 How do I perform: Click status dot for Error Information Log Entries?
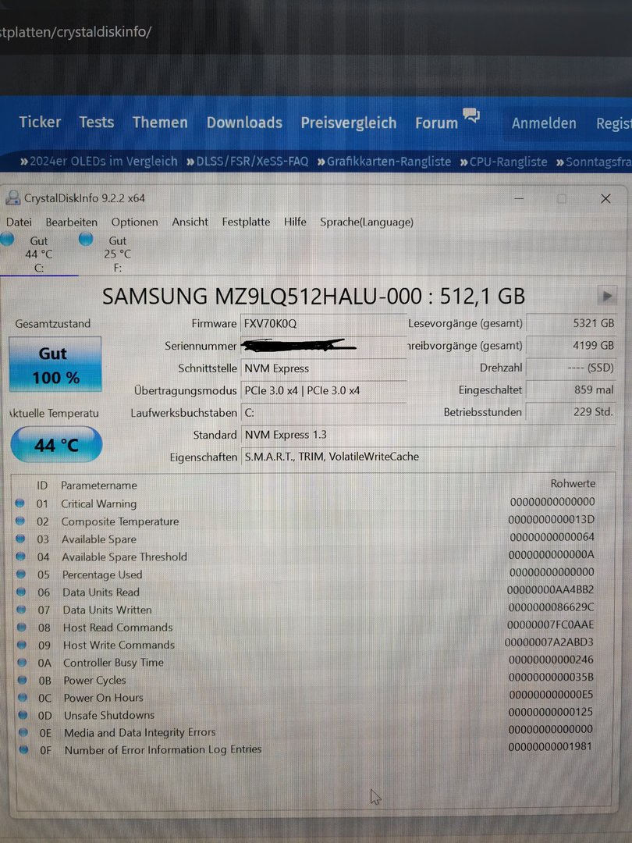pos(23,749)
